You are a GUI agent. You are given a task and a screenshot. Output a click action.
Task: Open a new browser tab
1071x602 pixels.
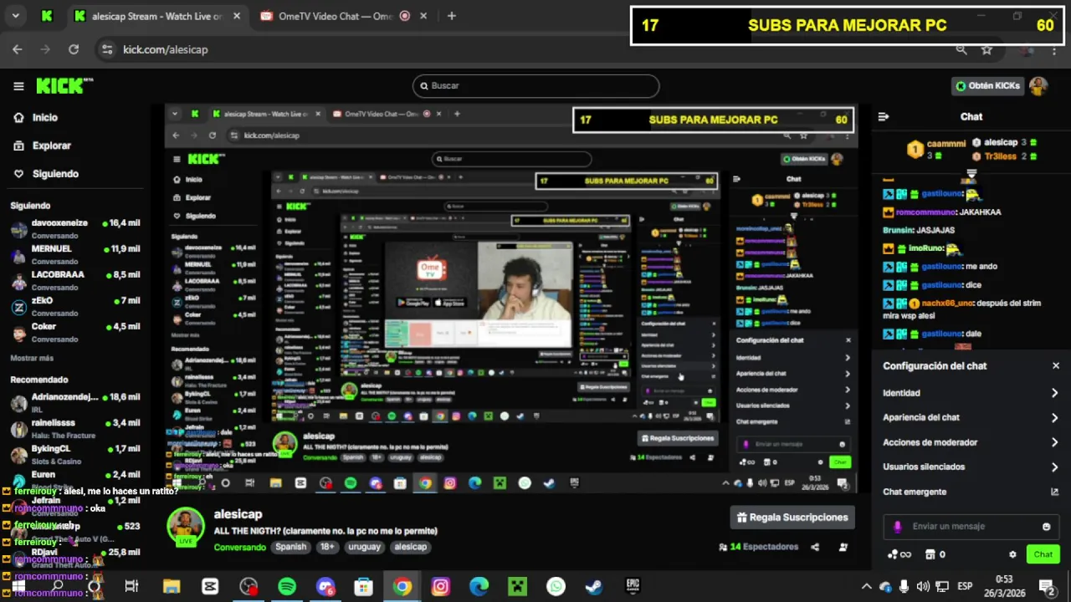point(452,16)
